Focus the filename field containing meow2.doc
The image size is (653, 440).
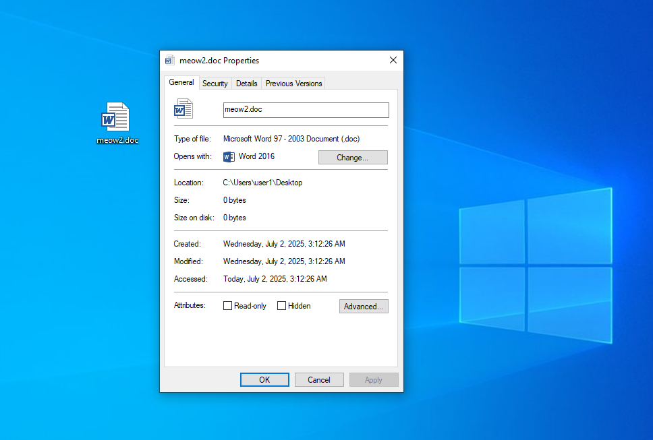[306, 111]
